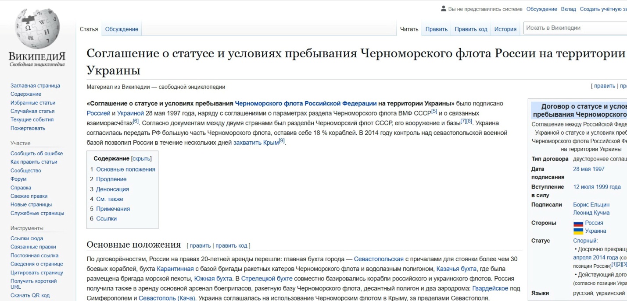Open захватить Крым link
The height and width of the screenshot is (301, 627).
[x=256, y=143]
